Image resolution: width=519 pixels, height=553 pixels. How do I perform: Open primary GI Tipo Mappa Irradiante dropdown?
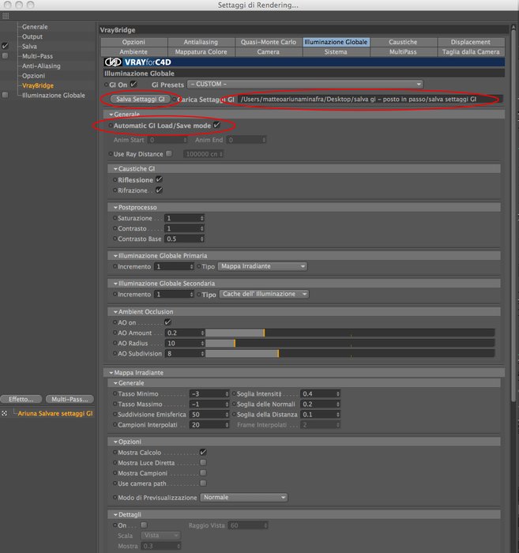pos(262,266)
